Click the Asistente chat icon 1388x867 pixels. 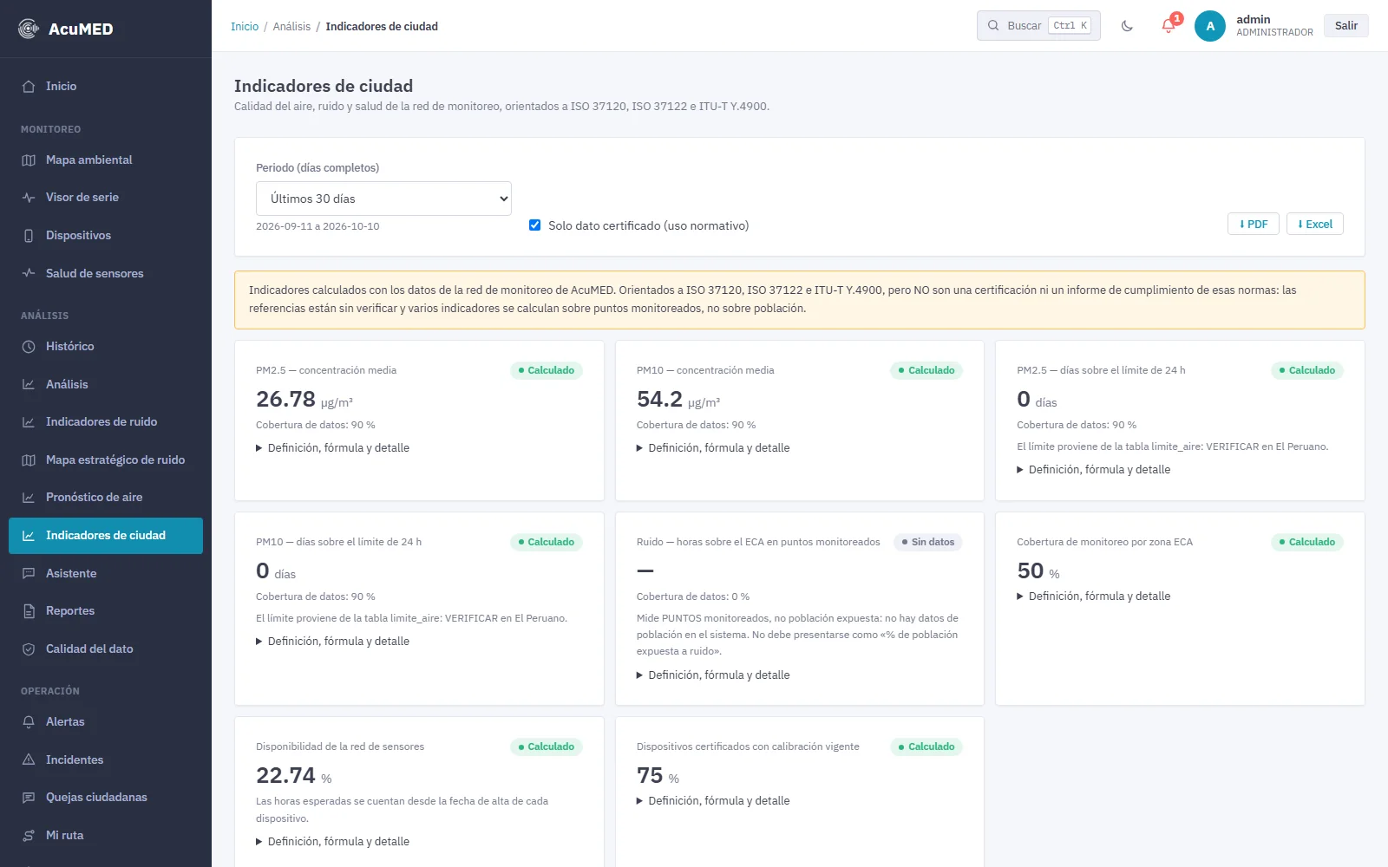click(x=29, y=574)
